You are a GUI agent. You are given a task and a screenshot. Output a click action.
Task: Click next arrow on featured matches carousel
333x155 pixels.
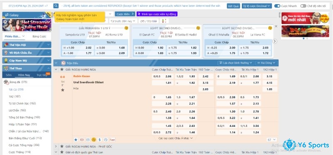click(x=275, y=41)
